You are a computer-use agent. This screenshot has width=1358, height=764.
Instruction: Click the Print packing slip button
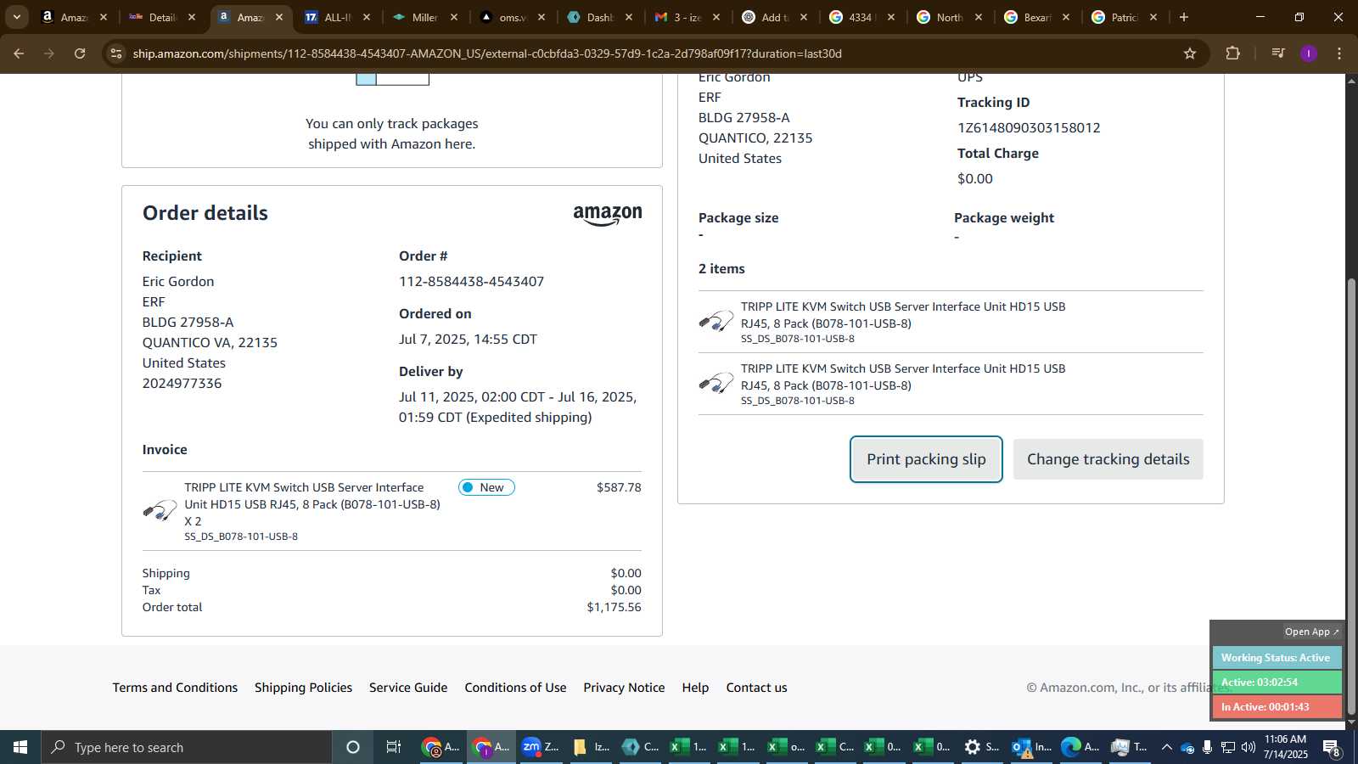point(926,459)
